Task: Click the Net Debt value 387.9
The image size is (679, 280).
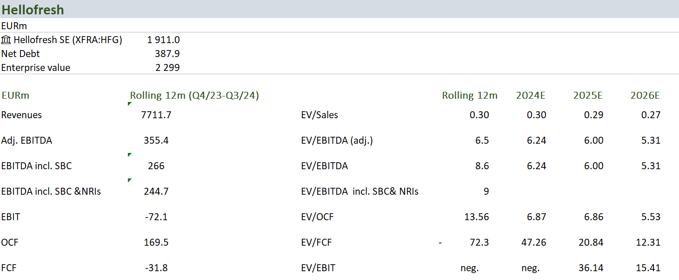Action: click(167, 54)
